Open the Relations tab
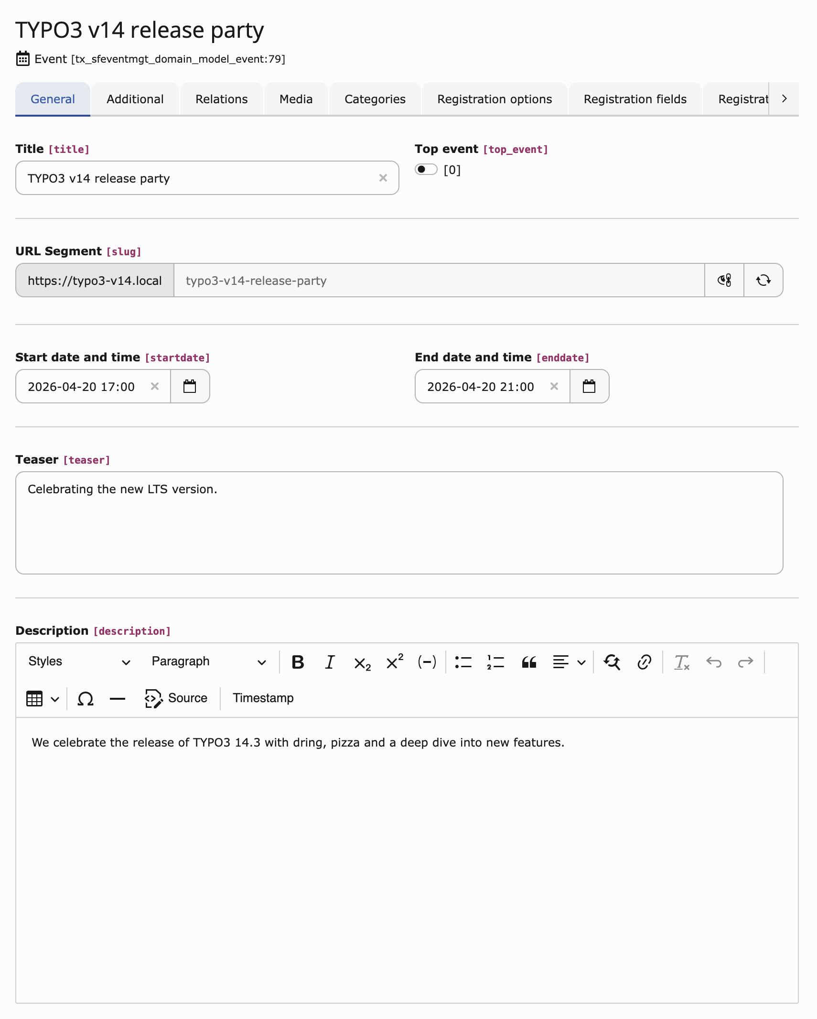This screenshot has width=817, height=1019. point(222,99)
